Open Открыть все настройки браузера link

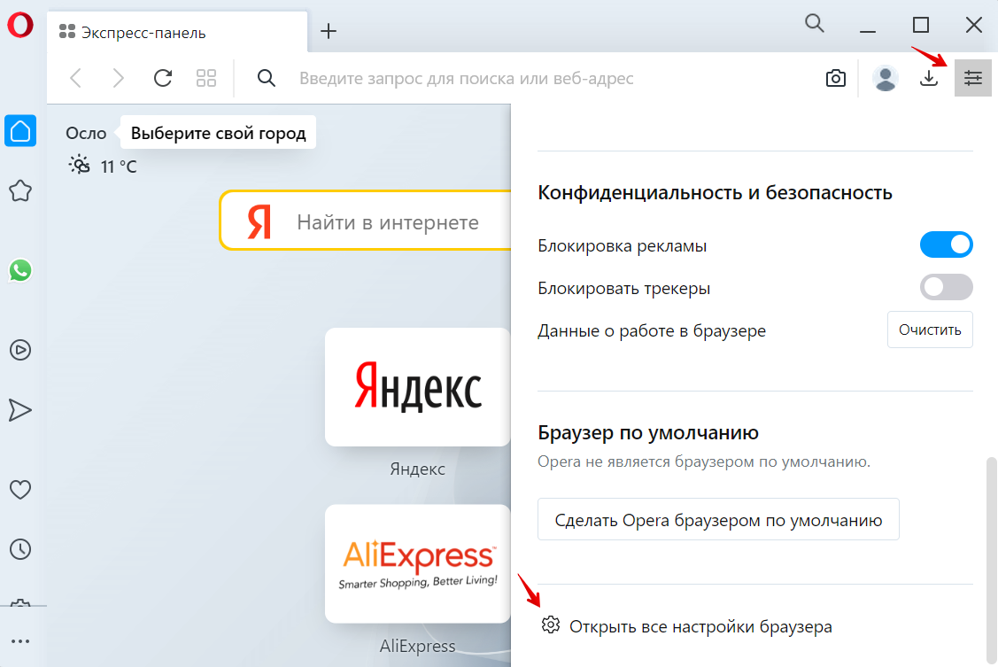(700, 626)
